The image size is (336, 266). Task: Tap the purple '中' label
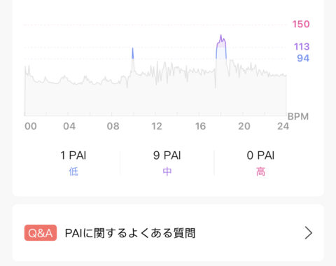(x=167, y=171)
